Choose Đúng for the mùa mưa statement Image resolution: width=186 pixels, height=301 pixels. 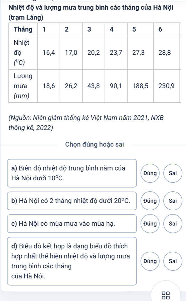(x=151, y=224)
